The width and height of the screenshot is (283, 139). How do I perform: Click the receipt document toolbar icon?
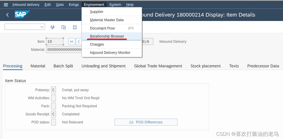(75, 27)
